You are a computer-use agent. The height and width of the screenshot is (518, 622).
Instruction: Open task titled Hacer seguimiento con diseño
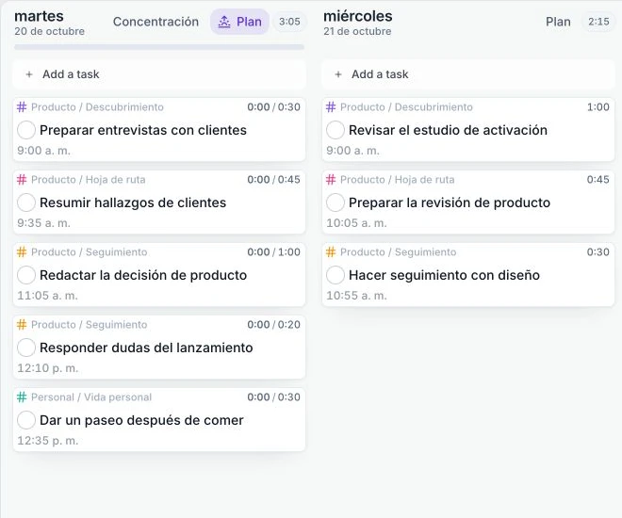444,275
